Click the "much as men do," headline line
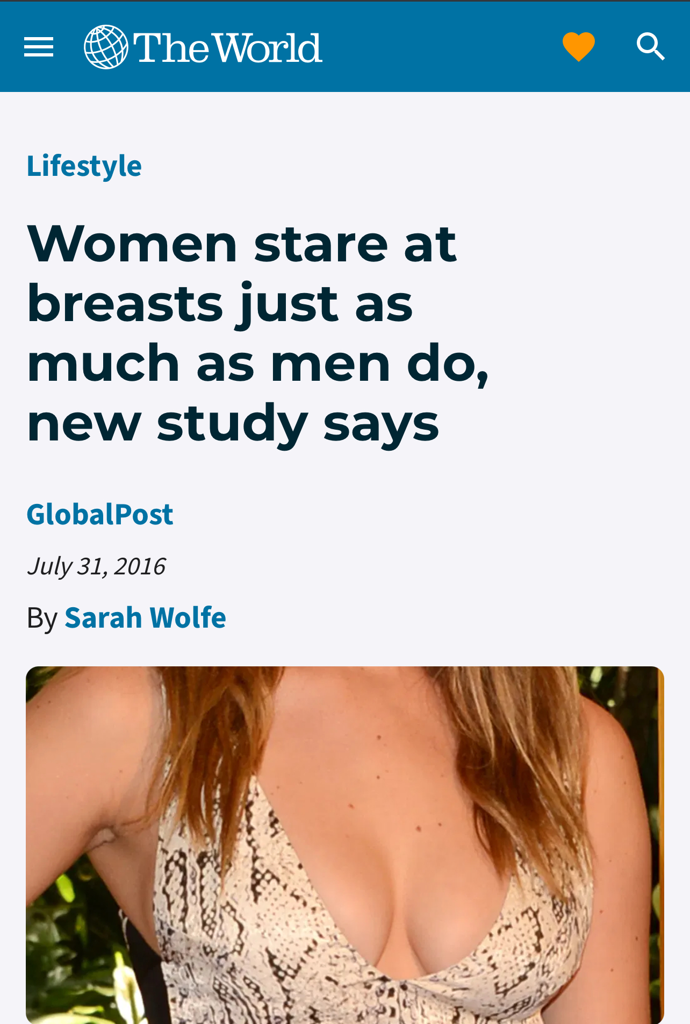 coord(258,363)
